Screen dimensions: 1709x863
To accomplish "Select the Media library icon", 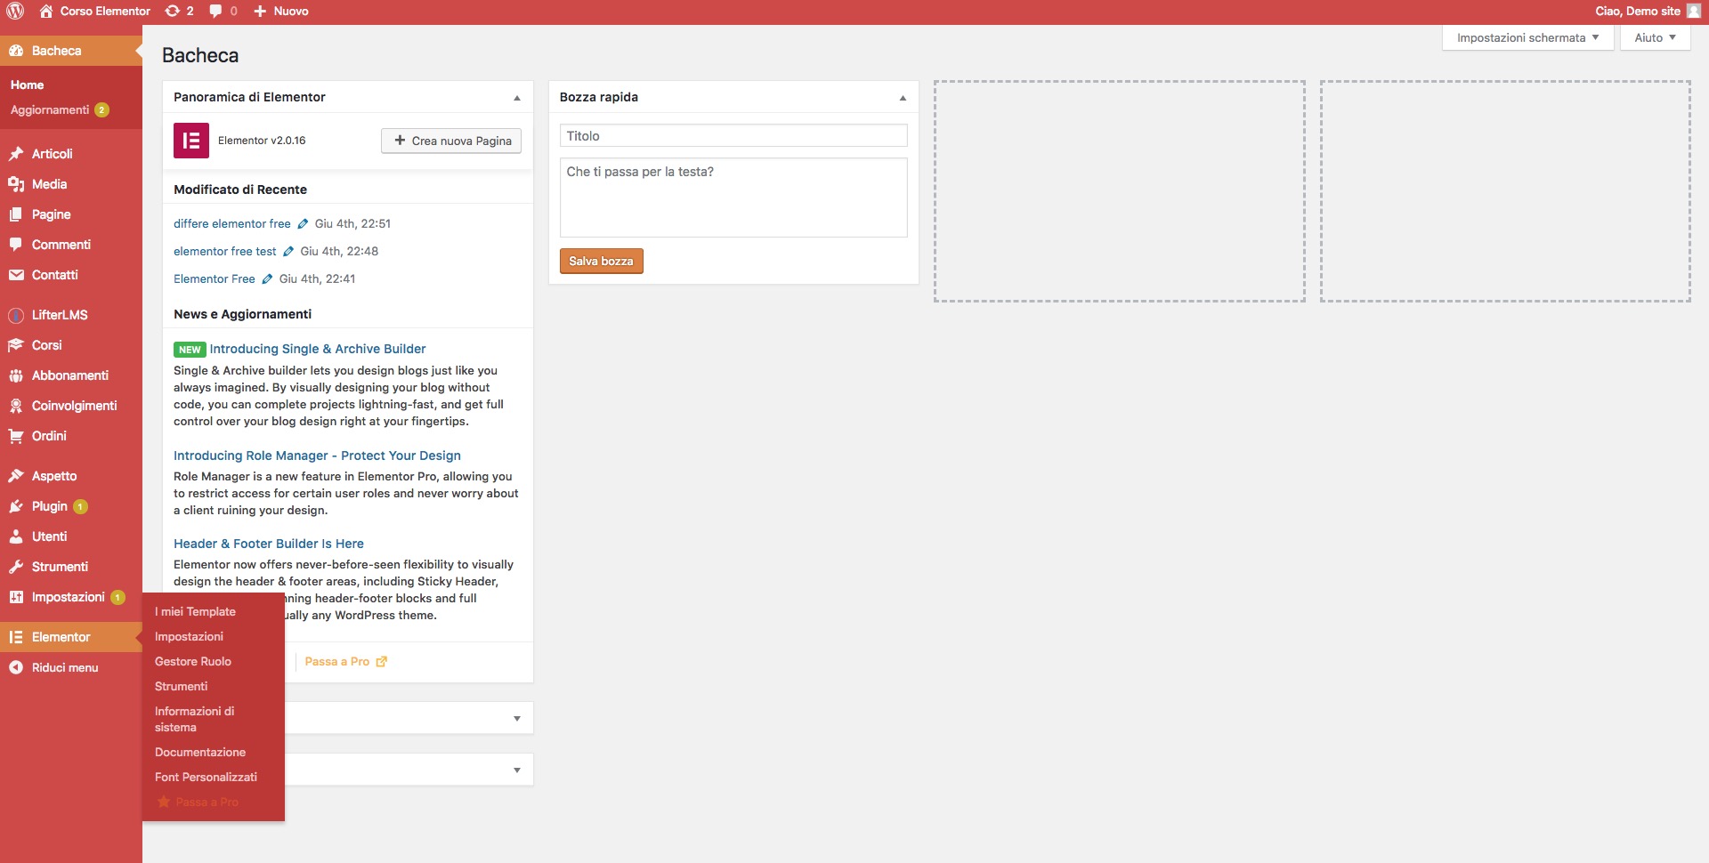I will (x=16, y=184).
